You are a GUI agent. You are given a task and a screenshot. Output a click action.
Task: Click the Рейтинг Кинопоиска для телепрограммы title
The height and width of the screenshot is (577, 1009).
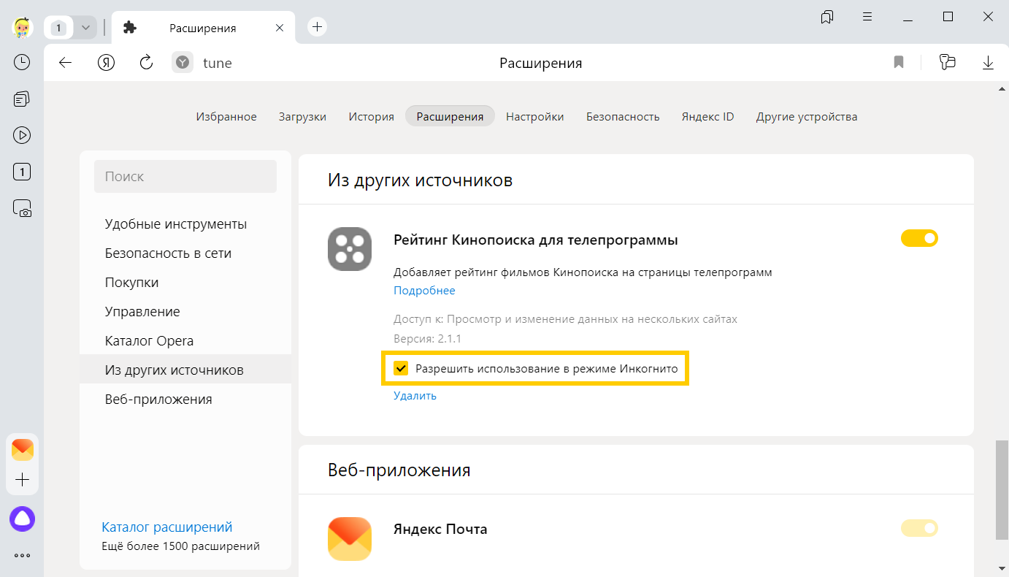tap(536, 240)
